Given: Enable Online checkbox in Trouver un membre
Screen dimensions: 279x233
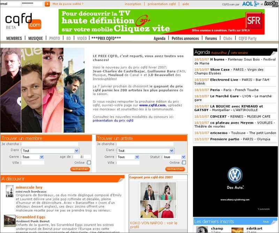Looking at the screenshot, I should 89,162.
